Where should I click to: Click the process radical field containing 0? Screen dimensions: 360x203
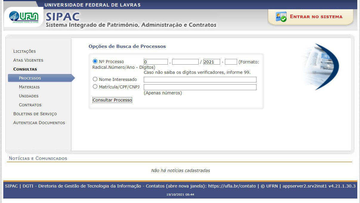tap(156, 62)
